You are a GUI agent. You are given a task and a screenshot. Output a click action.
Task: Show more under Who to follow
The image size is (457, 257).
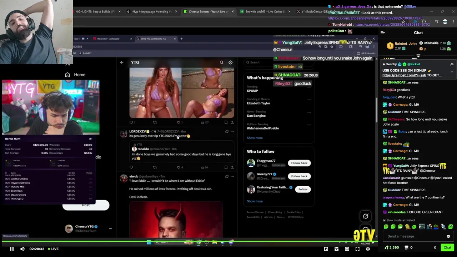255,201
